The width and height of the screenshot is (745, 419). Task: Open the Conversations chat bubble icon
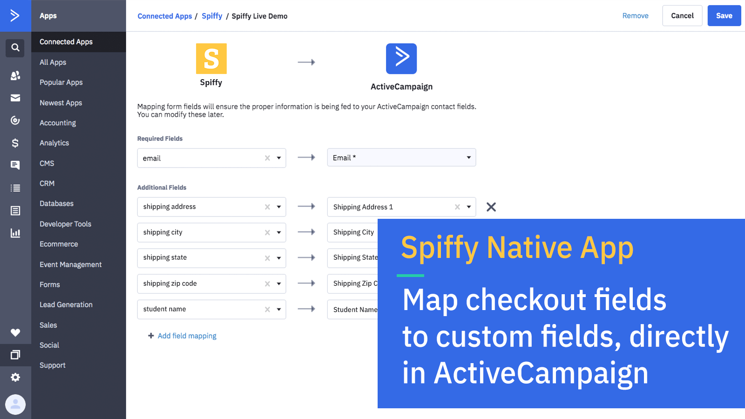(15, 165)
